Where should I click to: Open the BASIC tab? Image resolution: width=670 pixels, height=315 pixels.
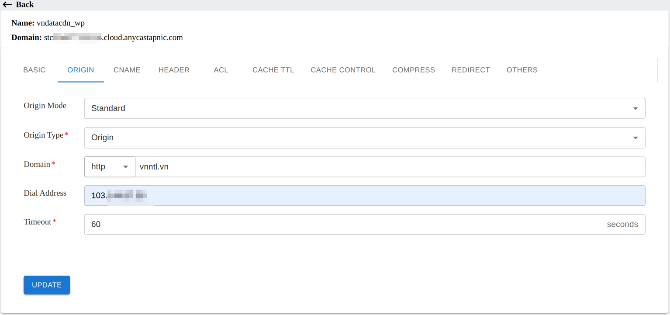[35, 70]
